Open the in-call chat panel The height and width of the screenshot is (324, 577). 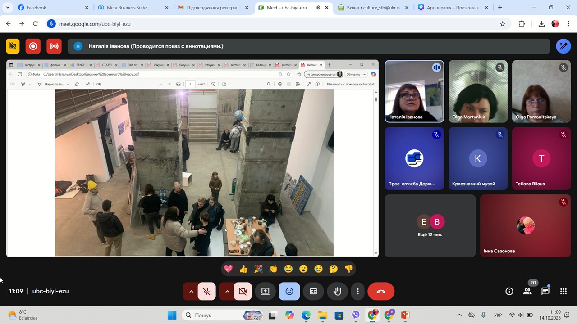click(x=545, y=292)
